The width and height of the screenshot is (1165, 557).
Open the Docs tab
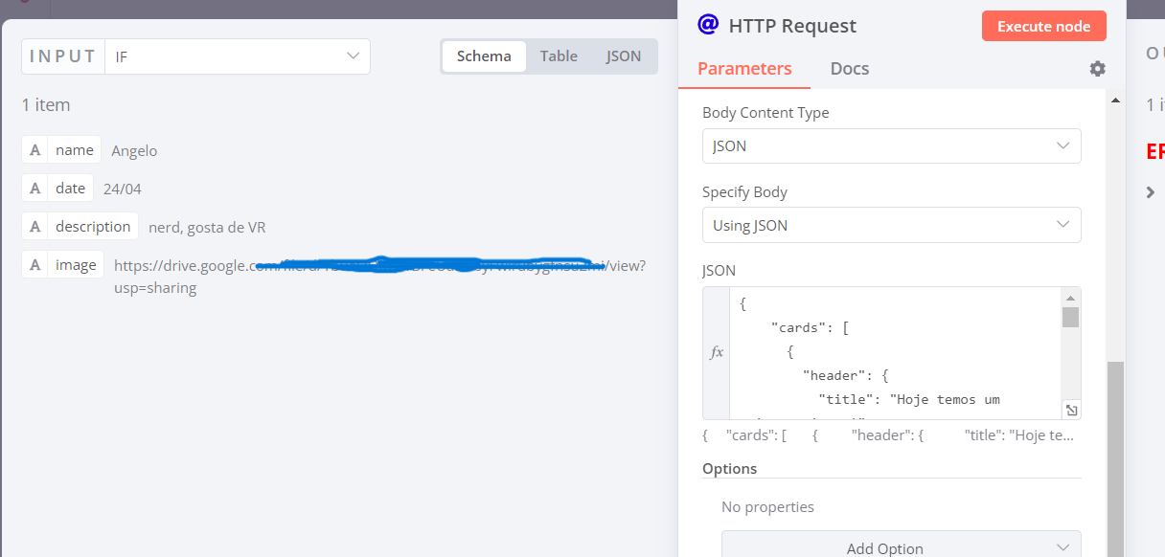coord(850,69)
